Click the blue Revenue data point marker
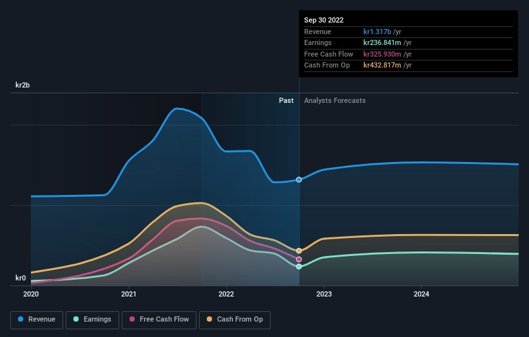The image size is (529, 337). coord(299,180)
